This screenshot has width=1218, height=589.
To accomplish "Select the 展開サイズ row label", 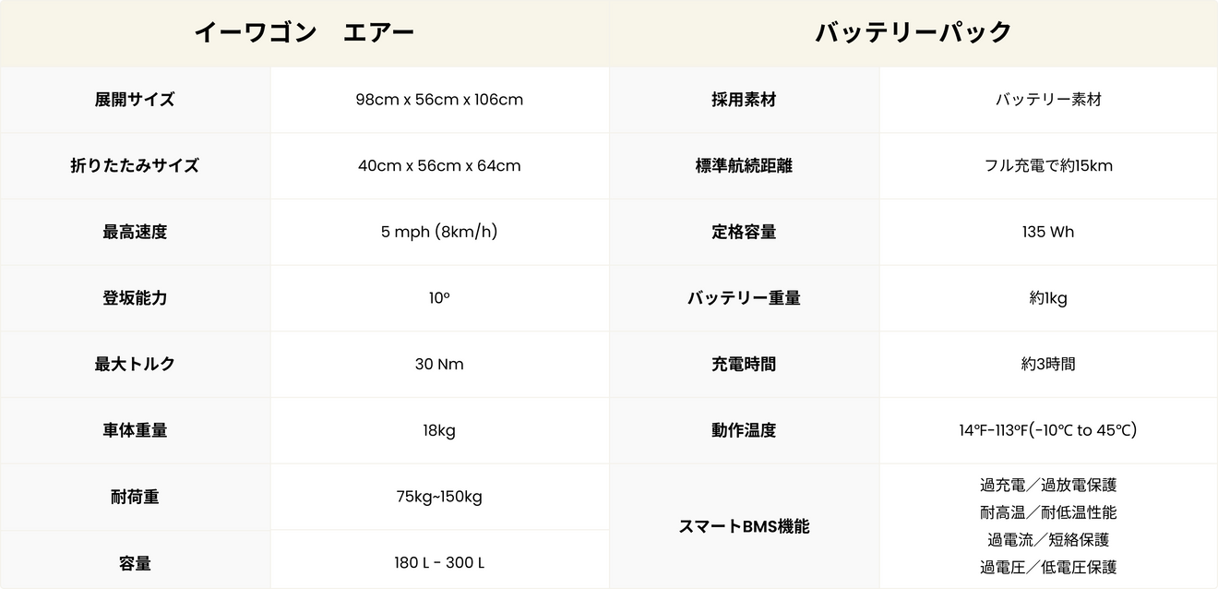I will [x=135, y=100].
